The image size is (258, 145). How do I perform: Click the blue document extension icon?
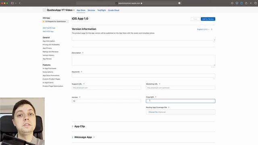click(x=241, y=3)
